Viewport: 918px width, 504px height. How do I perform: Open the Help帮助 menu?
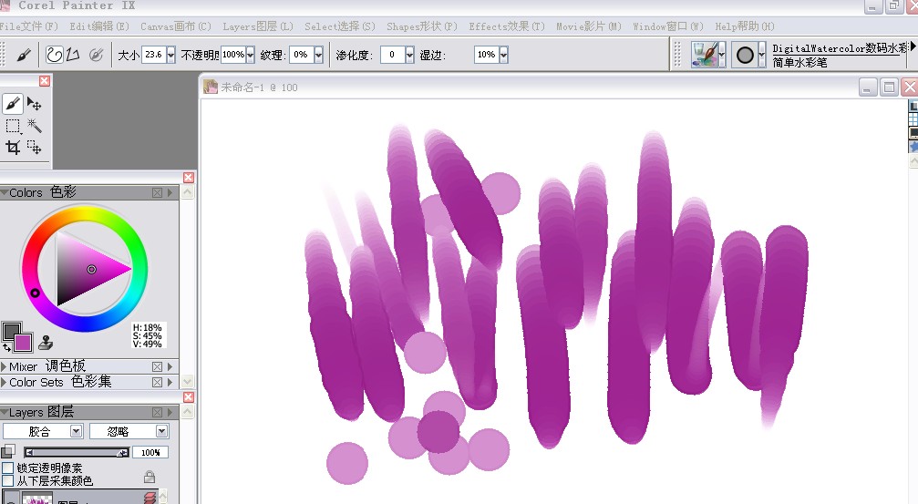click(744, 26)
